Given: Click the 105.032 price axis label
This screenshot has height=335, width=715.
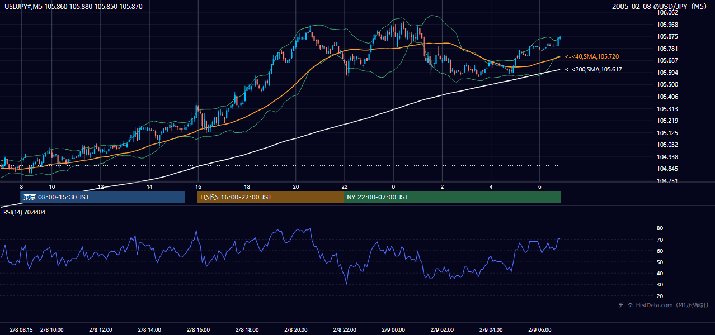Looking at the screenshot, I should point(667,145).
